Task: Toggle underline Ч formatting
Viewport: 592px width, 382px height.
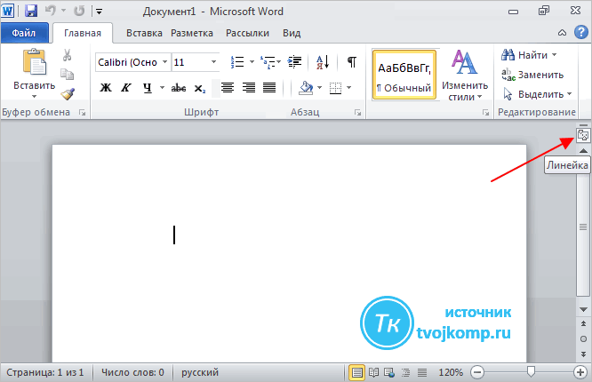Action: [x=148, y=88]
